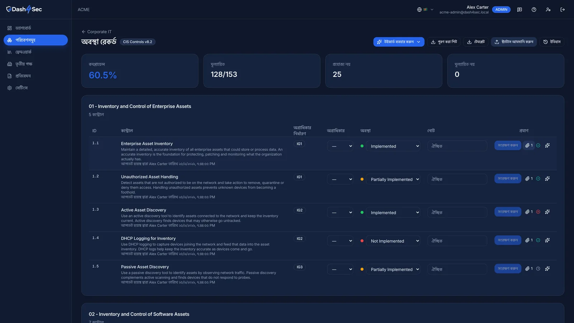Click the CIS Controls v8.2 badge

pyautogui.click(x=137, y=42)
